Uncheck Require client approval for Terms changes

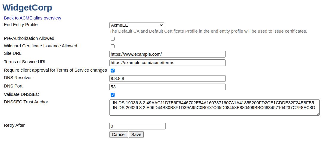point(113,71)
